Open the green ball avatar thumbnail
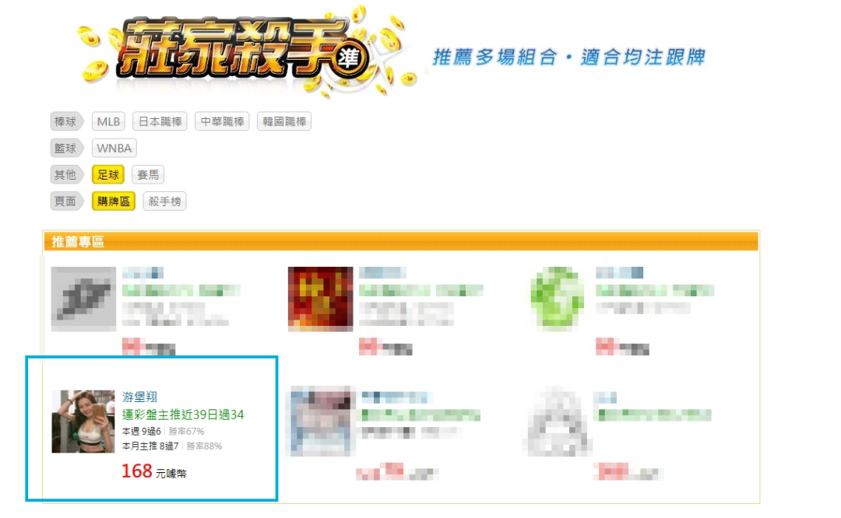This screenshot has height=518, width=841. [x=558, y=298]
